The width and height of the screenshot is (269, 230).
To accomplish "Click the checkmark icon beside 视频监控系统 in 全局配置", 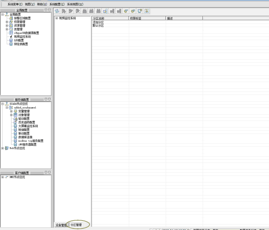I will pos(11,37).
